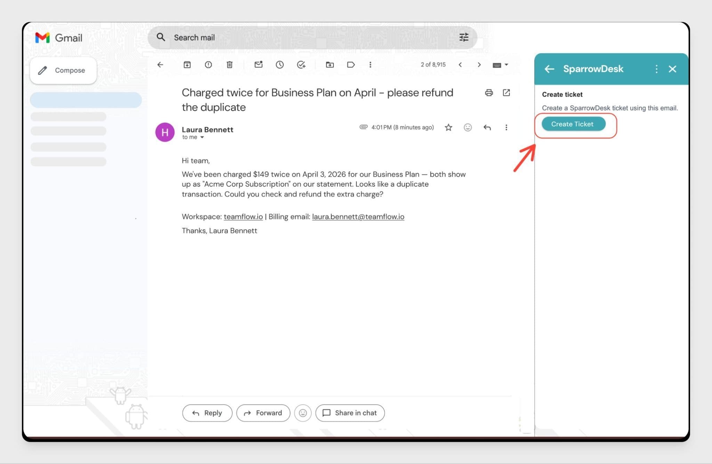
Task: Archive this email using the toolbar icon
Action: coord(187,65)
